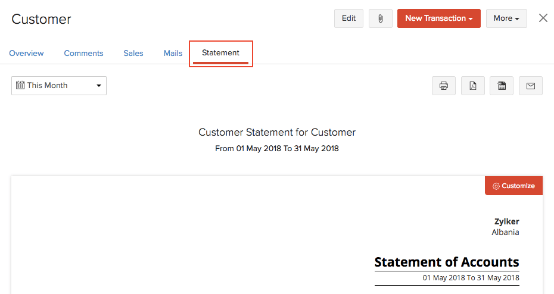
Task: Click the Zylker company name
Action: 506,221
